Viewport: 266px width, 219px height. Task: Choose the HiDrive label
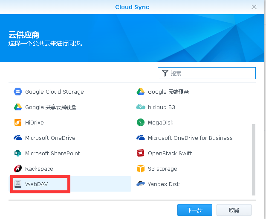click(35, 122)
